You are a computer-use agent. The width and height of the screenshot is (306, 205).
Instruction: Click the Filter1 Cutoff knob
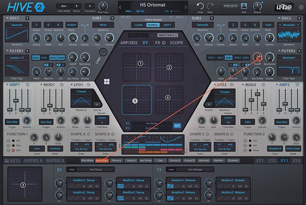[x=73, y=57]
